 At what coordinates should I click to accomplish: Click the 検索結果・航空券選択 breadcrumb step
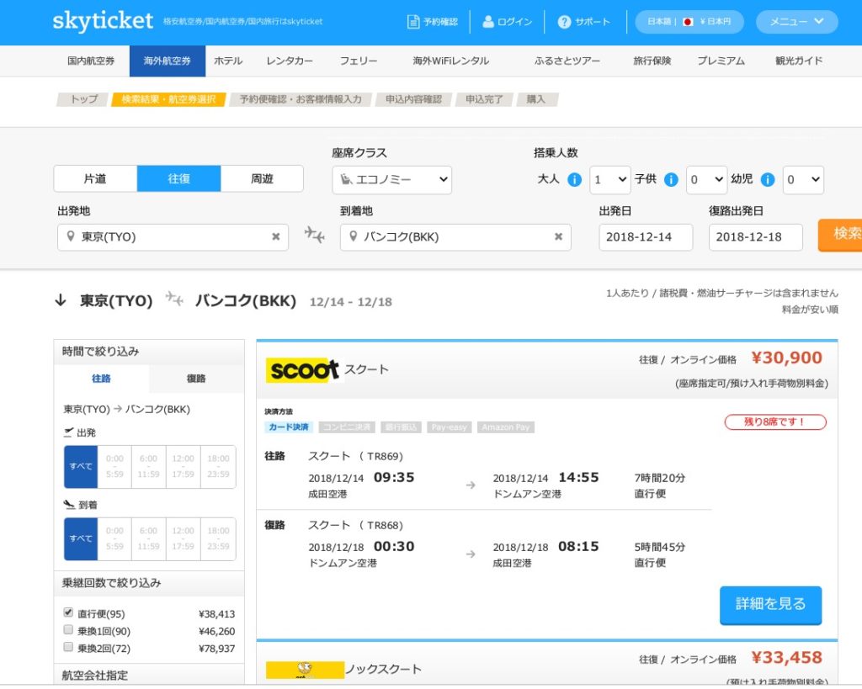click(x=168, y=99)
